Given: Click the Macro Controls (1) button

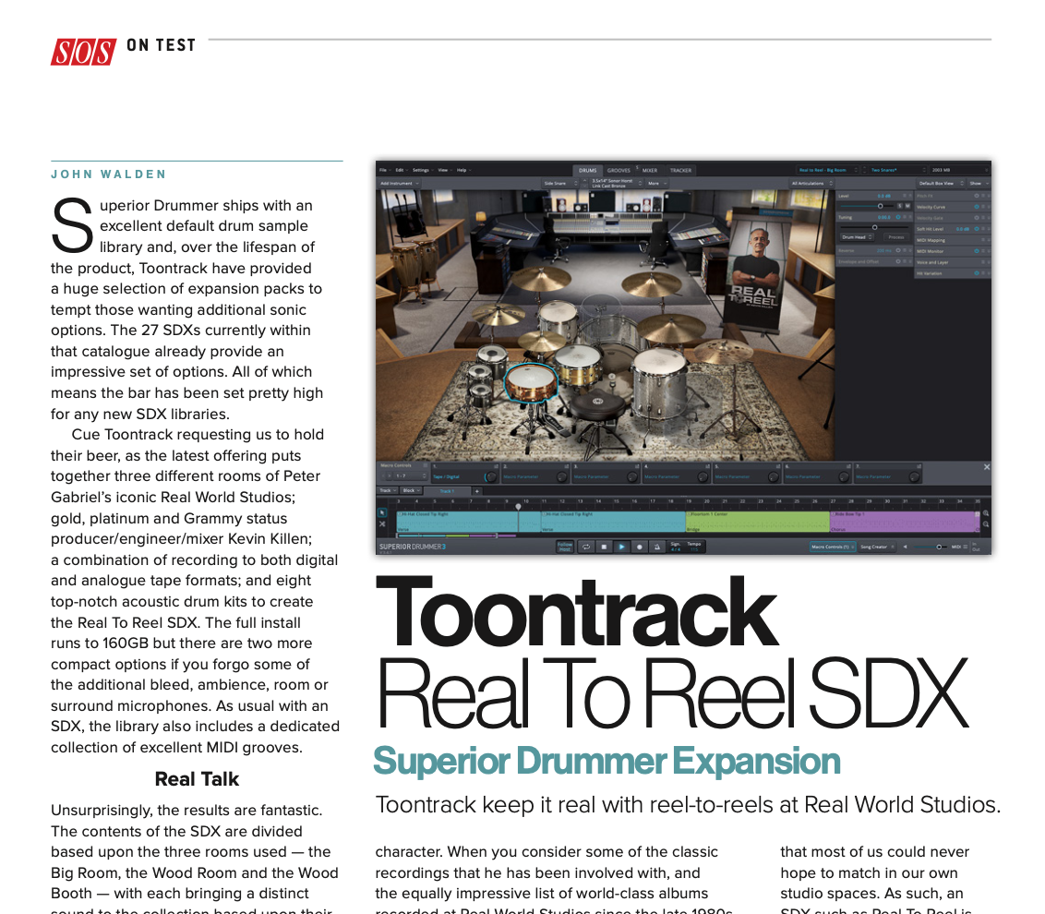Looking at the screenshot, I should pos(832,547).
